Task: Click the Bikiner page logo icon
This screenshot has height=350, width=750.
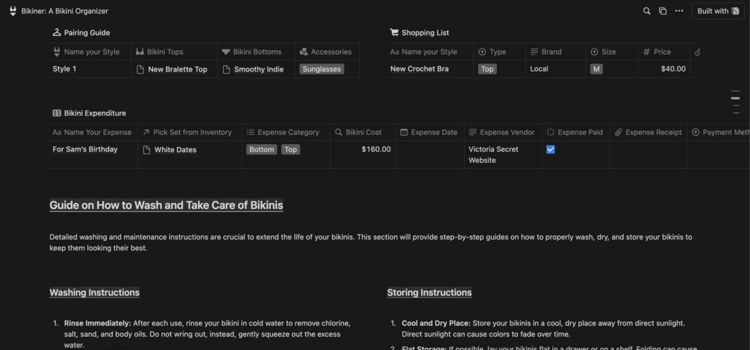Action: 13,11
